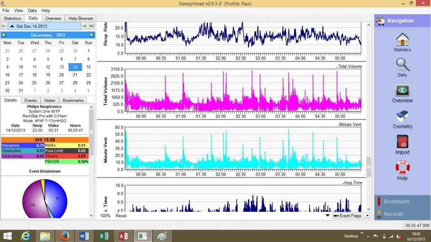Click the black triangle dropdown beside Event Flags
The image size is (431, 242).
[328, 215]
